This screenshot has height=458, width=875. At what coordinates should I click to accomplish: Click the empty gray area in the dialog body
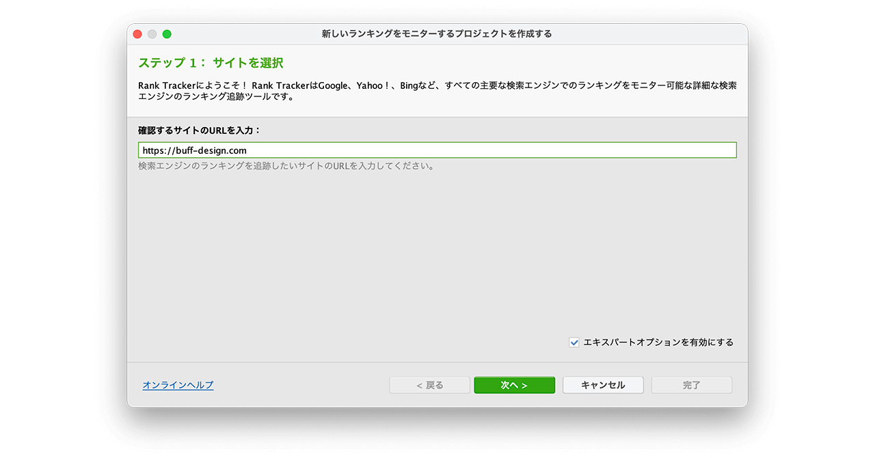(437, 253)
